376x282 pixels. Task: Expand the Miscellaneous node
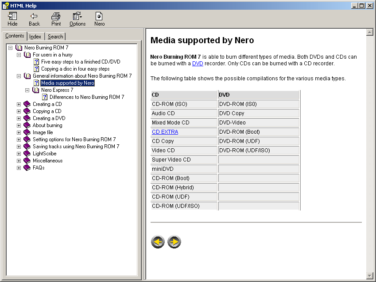19,161
